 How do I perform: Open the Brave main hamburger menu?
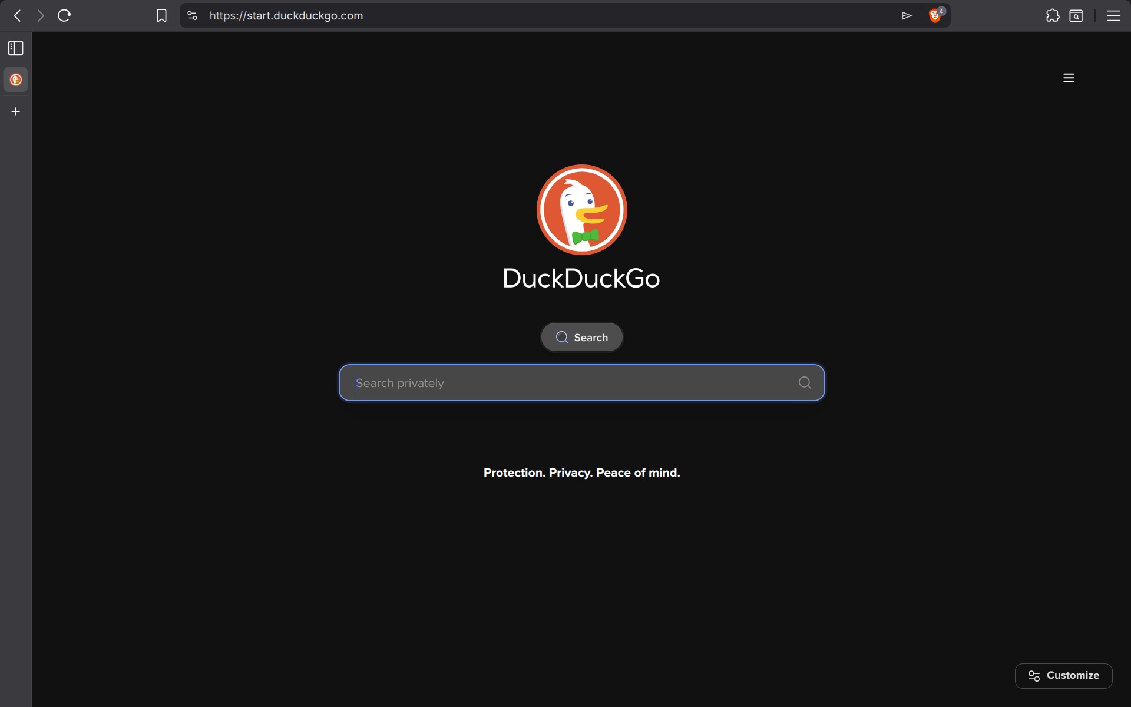point(1113,16)
